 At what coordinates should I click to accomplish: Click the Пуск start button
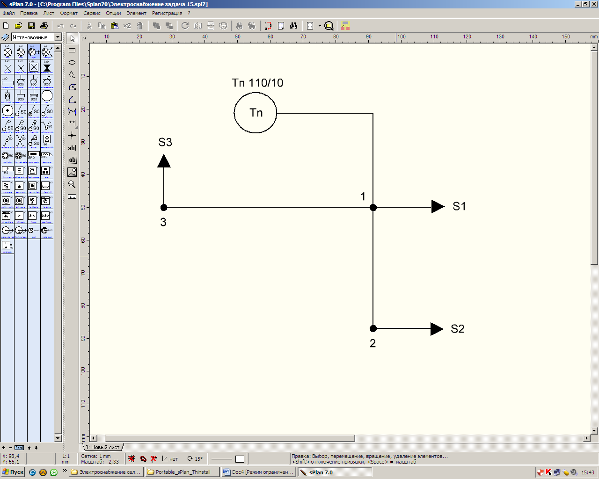(x=13, y=472)
